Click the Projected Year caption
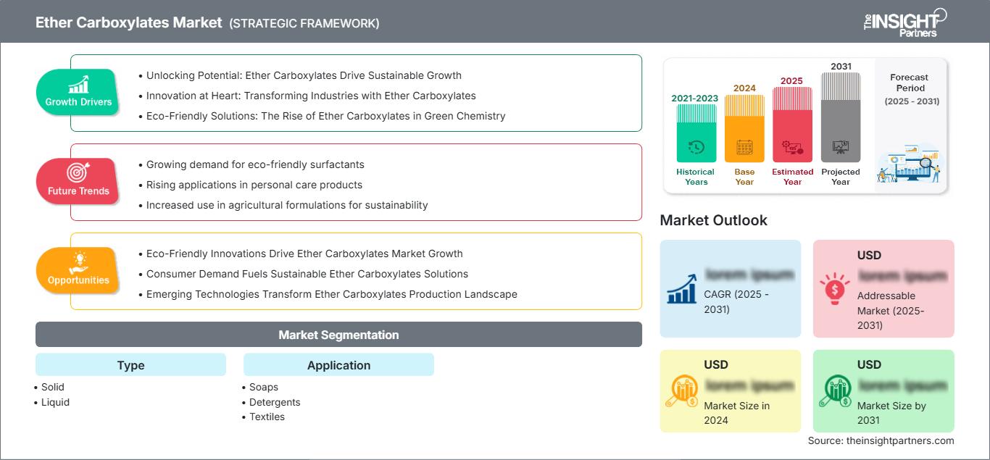The height and width of the screenshot is (460, 990). 841,177
